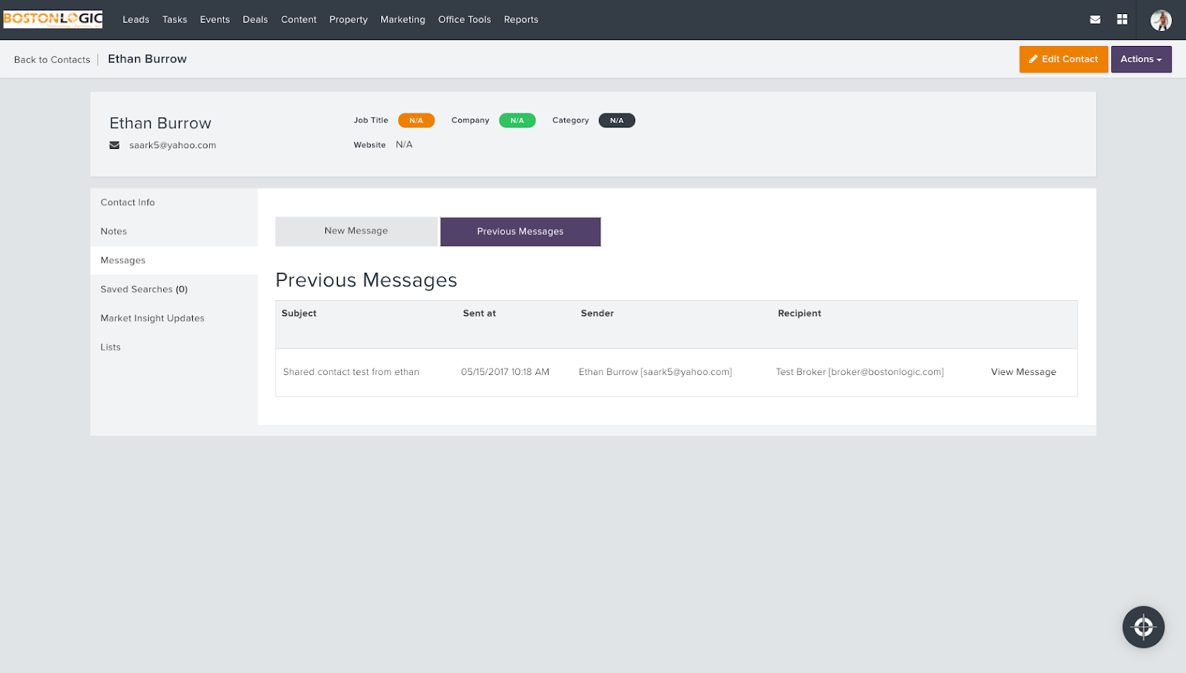Click the orange Job Title N/A badge
Image resolution: width=1186 pixels, height=673 pixels.
[416, 120]
